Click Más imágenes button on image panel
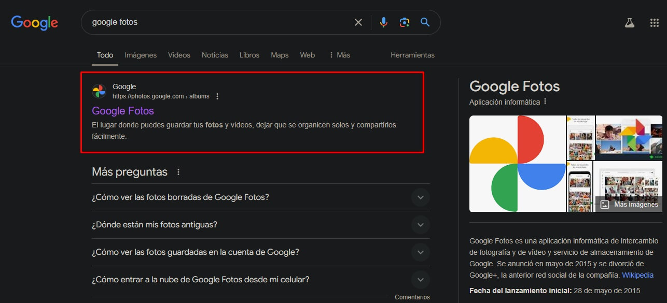The height and width of the screenshot is (303, 667). pos(629,204)
